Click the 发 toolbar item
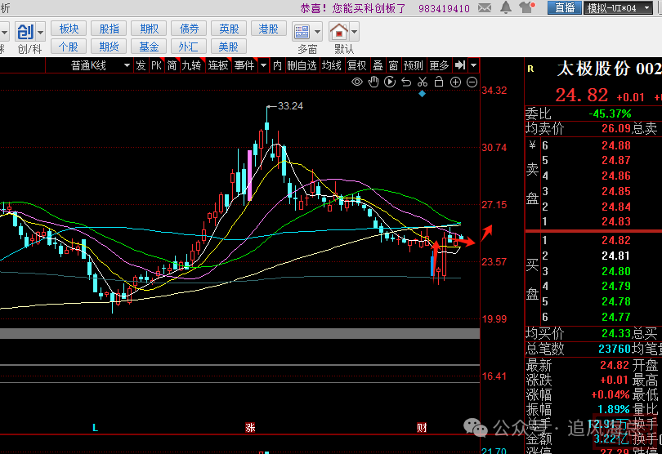Viewport: 662px width, 454px height. (x=141, y=65)
